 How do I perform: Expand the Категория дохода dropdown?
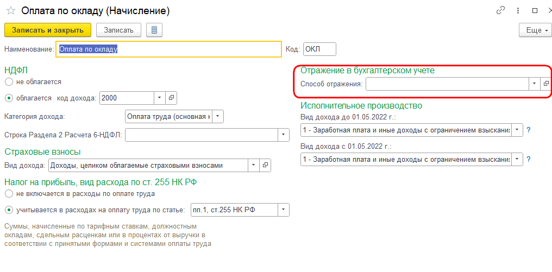coord(218,116)
